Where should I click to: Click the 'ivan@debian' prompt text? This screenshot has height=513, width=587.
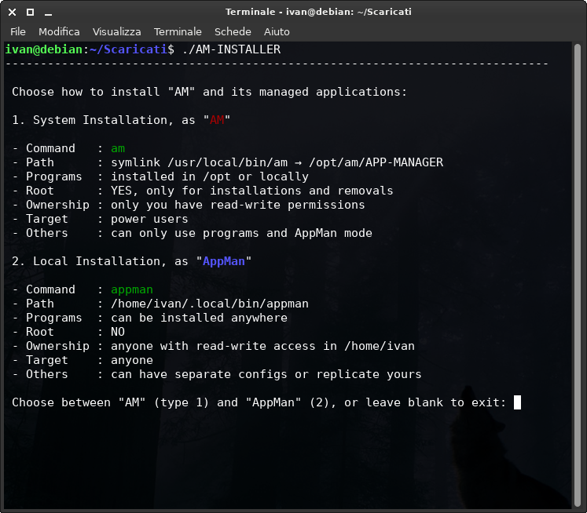click(44, 49)
